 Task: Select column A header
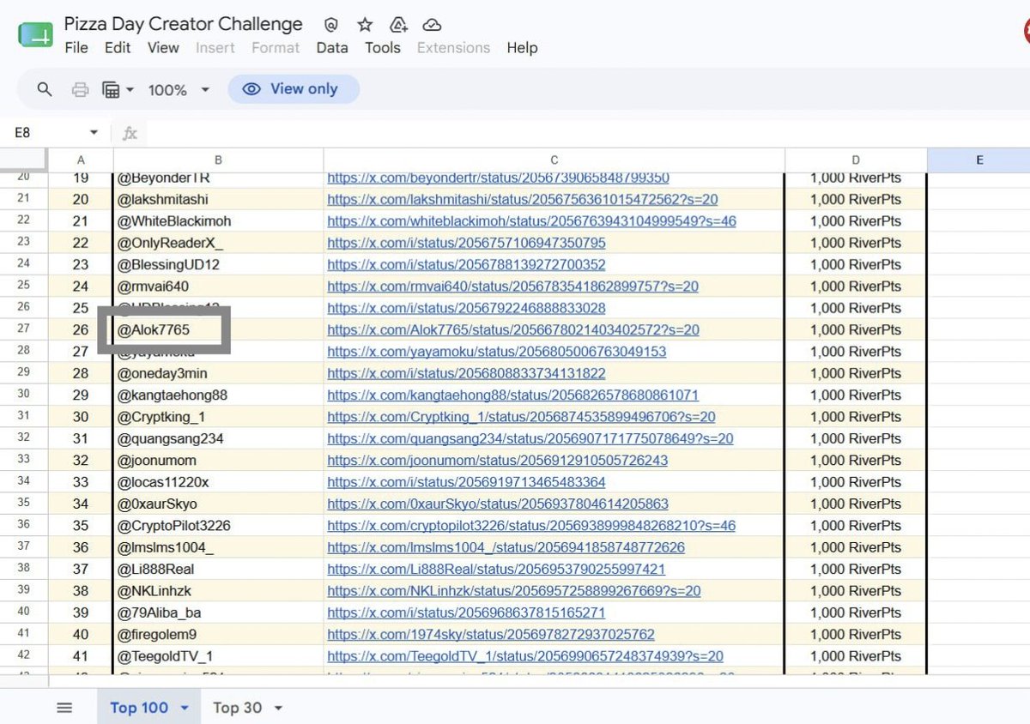(x=81, y=160)
